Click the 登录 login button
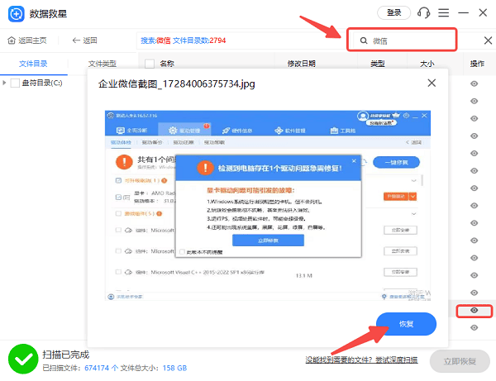 point(393,13)
